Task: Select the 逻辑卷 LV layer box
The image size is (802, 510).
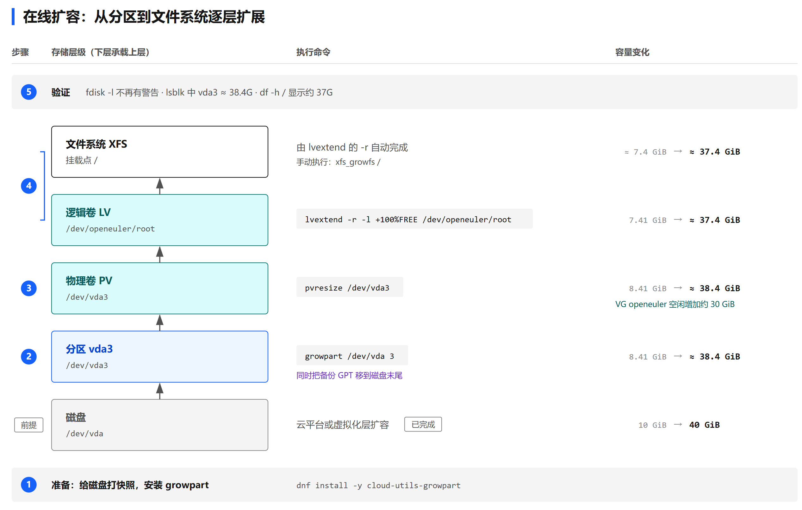Action: tap(159, 220)
